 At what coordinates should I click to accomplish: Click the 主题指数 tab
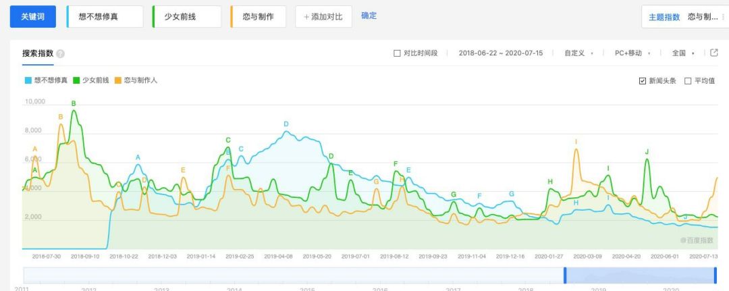[x=664, y=17]
